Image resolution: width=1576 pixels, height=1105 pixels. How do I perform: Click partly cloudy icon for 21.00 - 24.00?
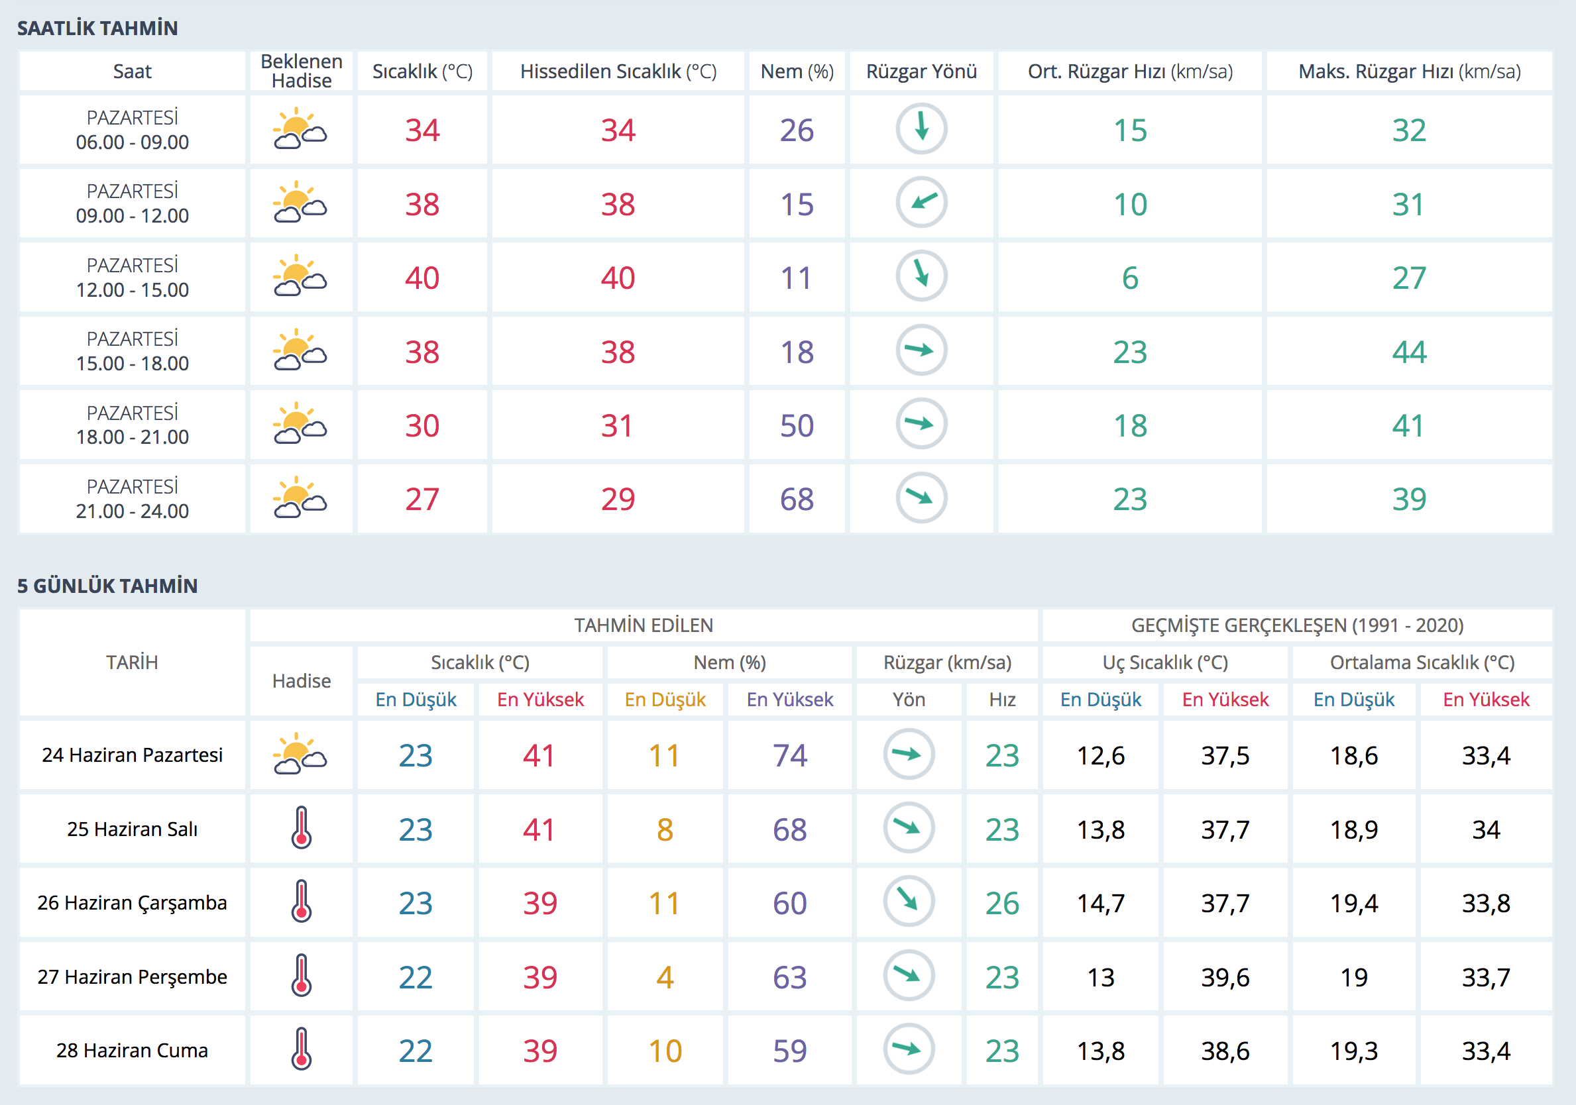tap(301, 498)
